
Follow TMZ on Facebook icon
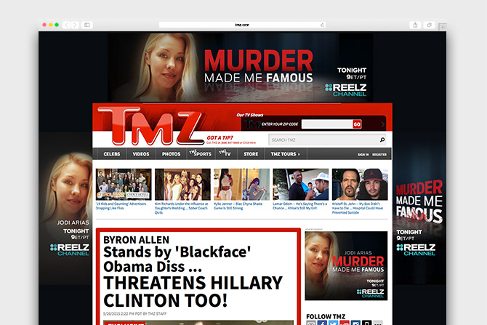[x=322, y=323]
